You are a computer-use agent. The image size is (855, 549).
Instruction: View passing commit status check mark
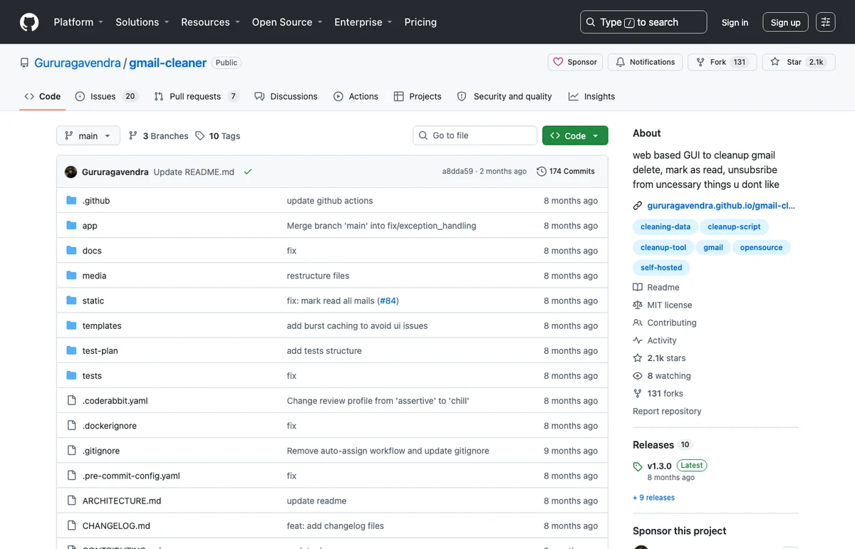pos(248,172)
